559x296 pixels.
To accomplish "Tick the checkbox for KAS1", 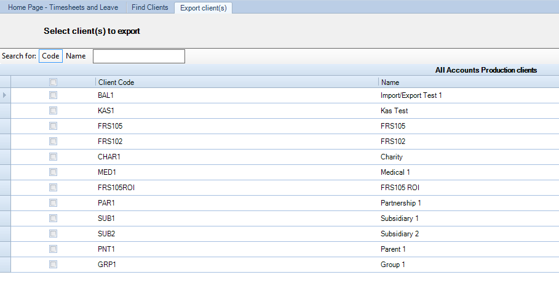I will 53,111.
